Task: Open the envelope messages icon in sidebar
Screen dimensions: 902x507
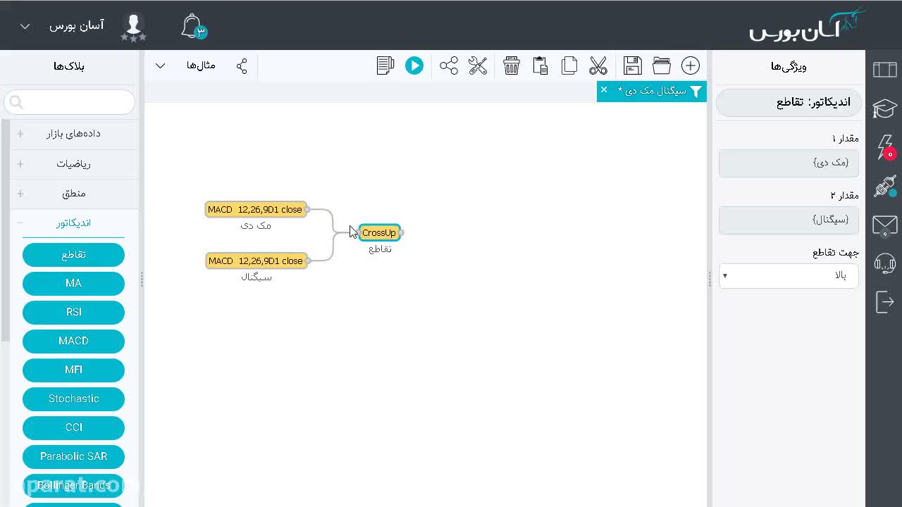Action: point(884,225)
